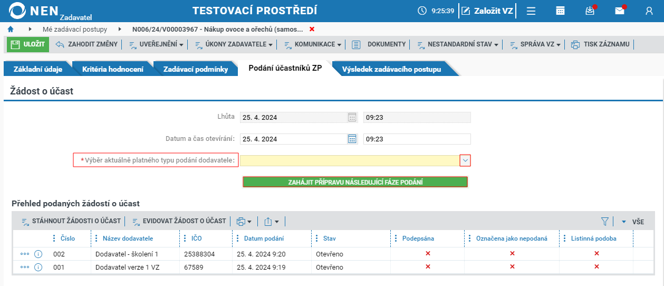
Task: Click IČO value 25388304
Action: pyautogui.click(x=198, y=254)
